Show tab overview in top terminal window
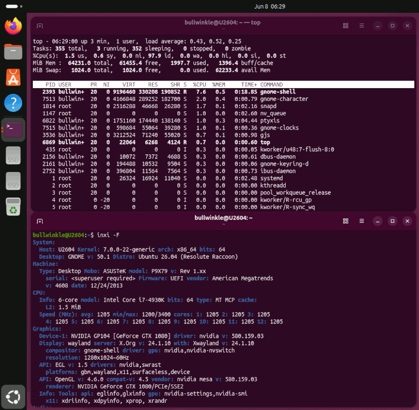 (346, 26)
